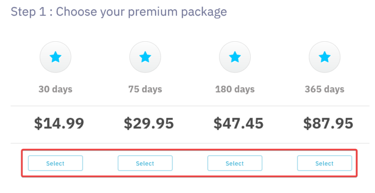
Task: Click the star icon above 180 days
Action: point(235,57)
